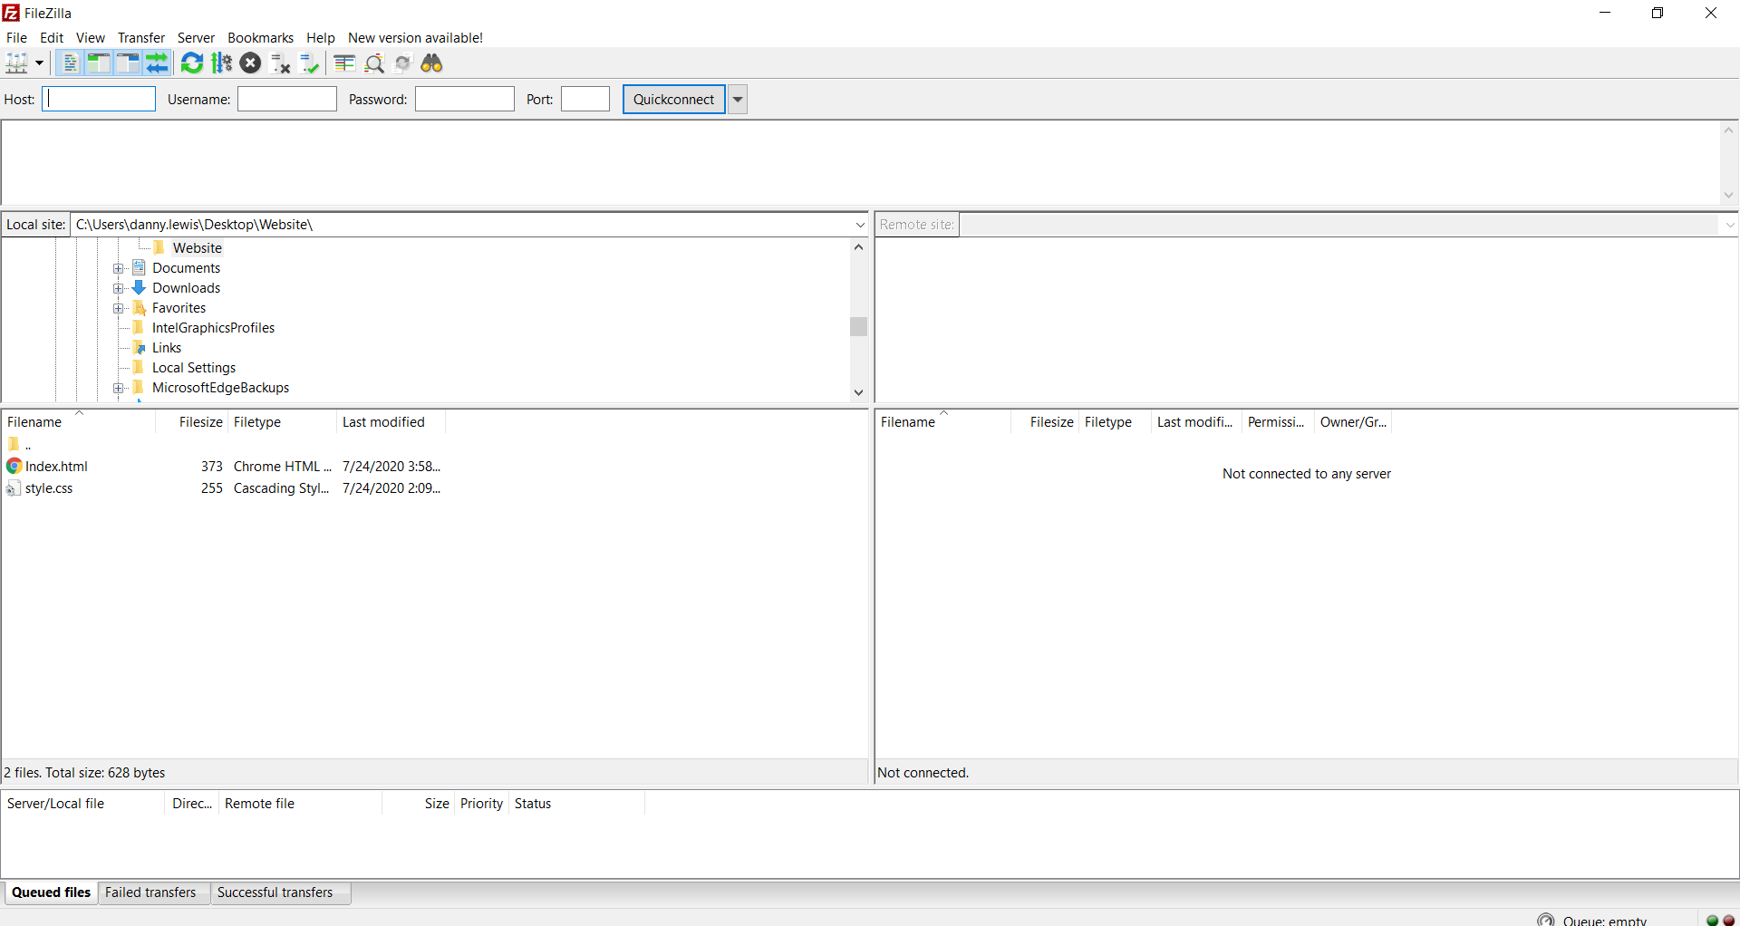1740x926 pixels.
Task: Open the Site Manager icon
Action: (x=17, y=63)
